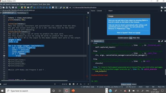Open the History tab below console
Viewport: 166px width, 93px height.
(x=134, y=84)
